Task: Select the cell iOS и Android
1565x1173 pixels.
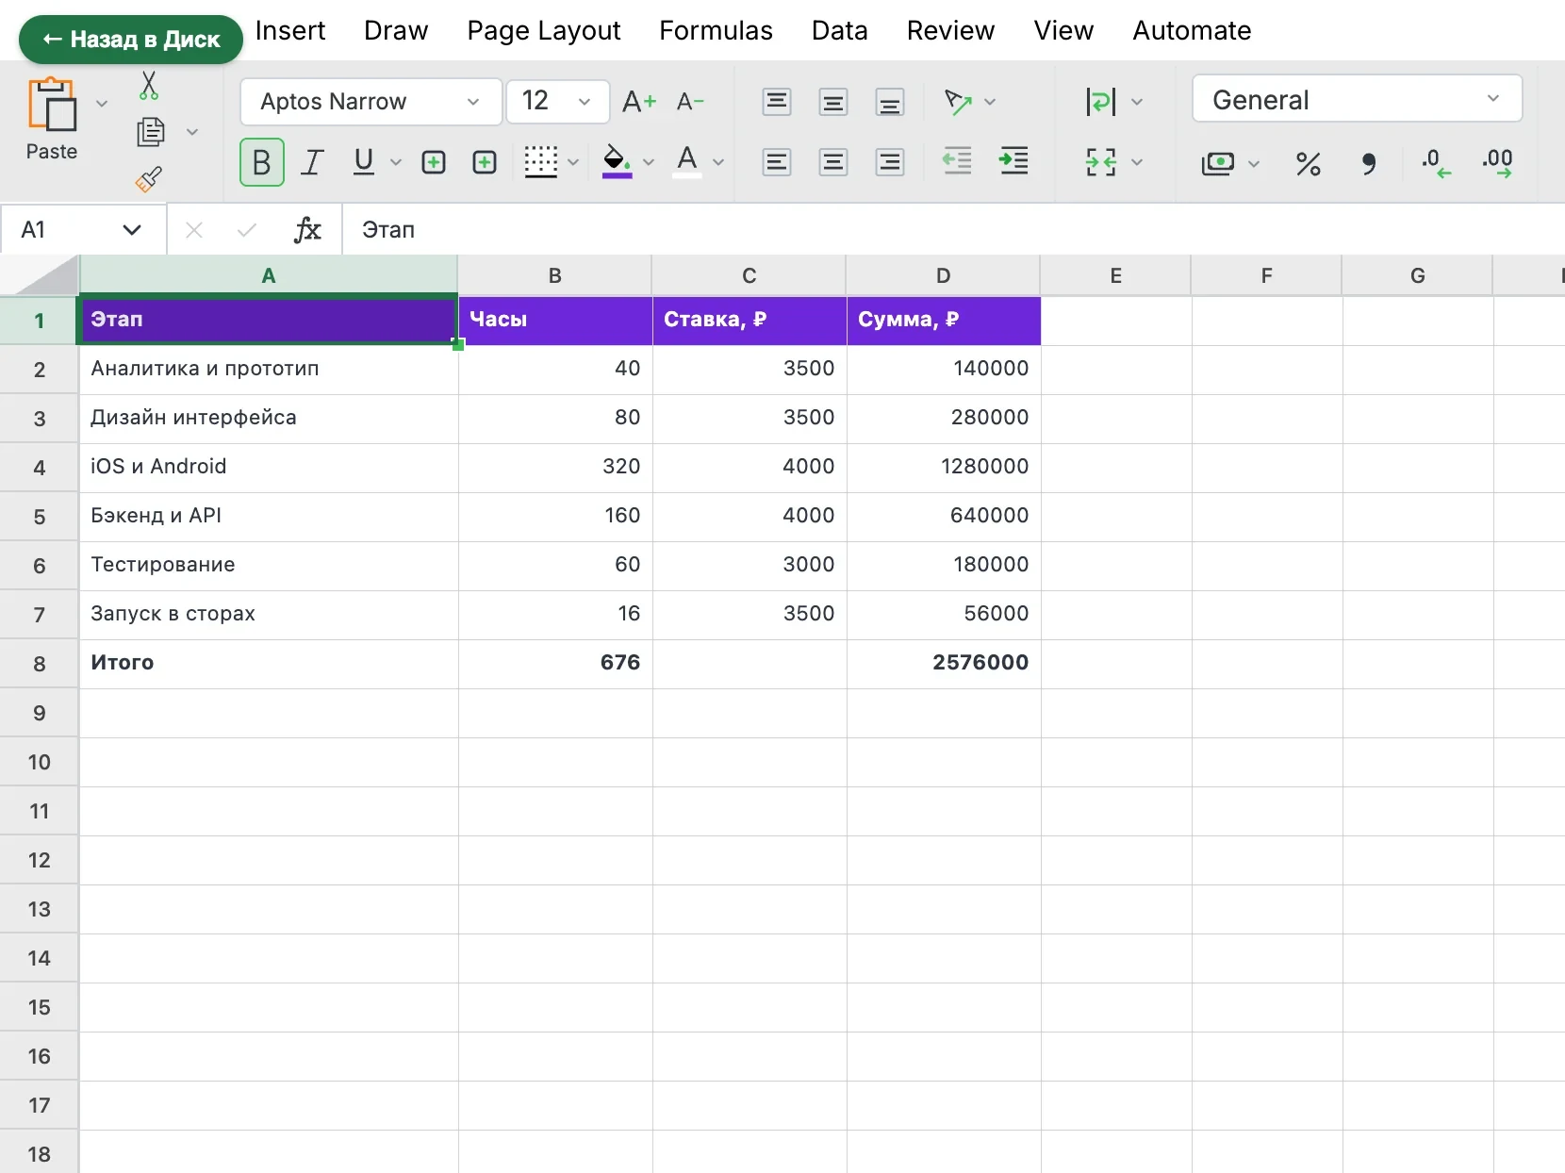Action: click(269, 467)
